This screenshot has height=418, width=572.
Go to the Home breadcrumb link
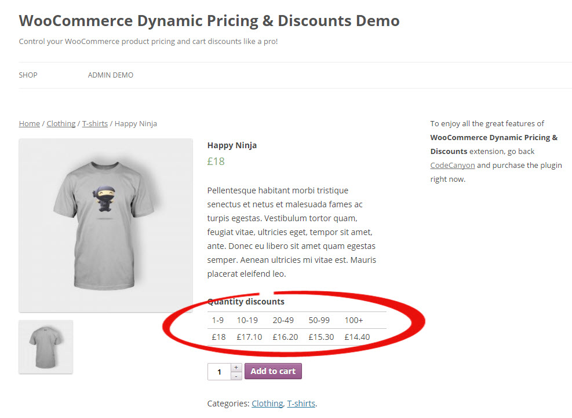[x=30, y=123]
